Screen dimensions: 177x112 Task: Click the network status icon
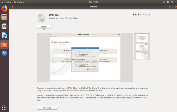coord(164,2)
